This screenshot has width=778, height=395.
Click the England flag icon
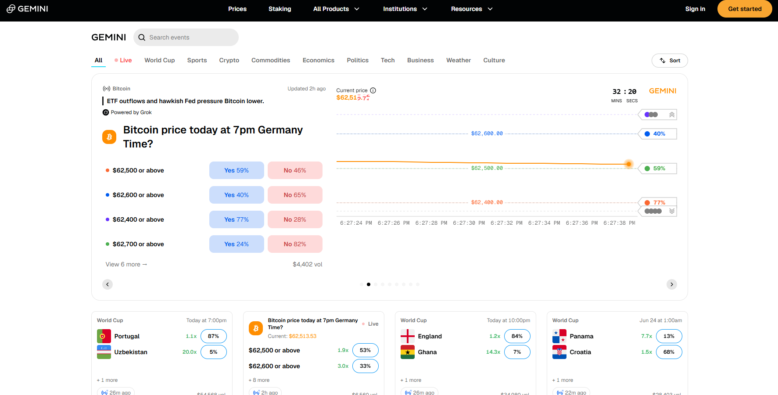[408, 336]
